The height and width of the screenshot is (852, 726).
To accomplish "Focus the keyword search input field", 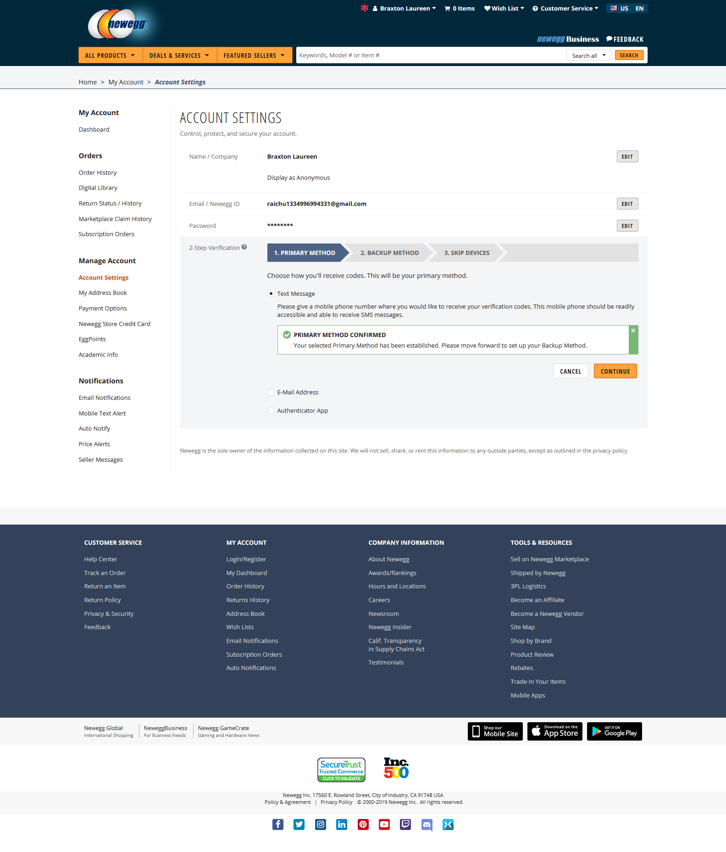I will [x=431, y=55].
